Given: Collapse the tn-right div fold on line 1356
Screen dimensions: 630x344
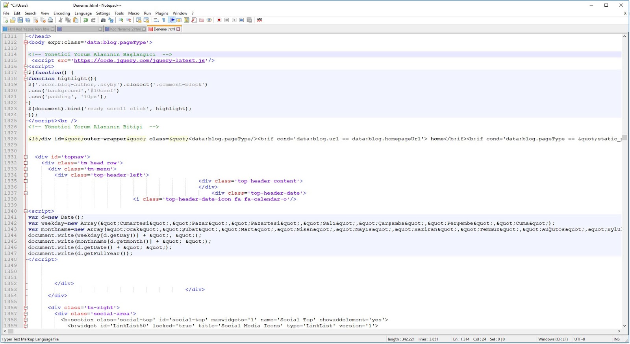Looking at the screenshot, I should 26,308.
